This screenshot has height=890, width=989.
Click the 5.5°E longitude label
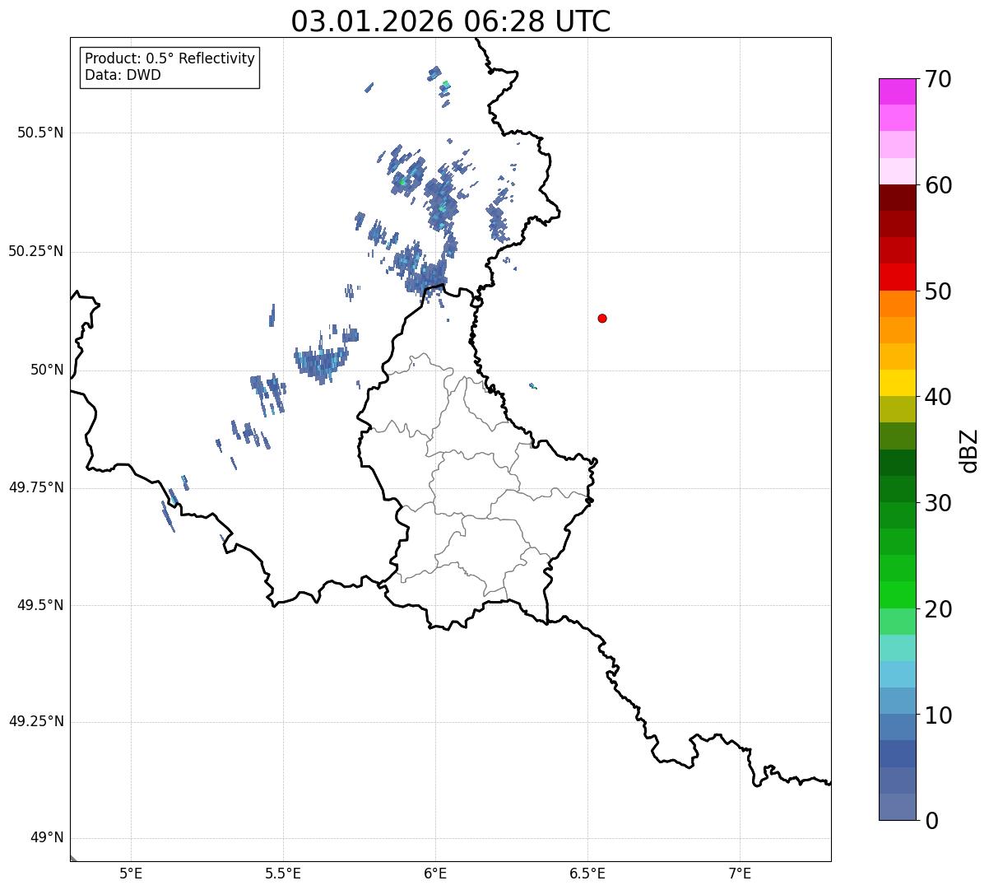click(283, 874)
